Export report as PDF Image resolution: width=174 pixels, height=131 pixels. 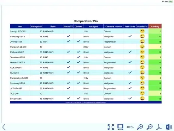point(159,127)
